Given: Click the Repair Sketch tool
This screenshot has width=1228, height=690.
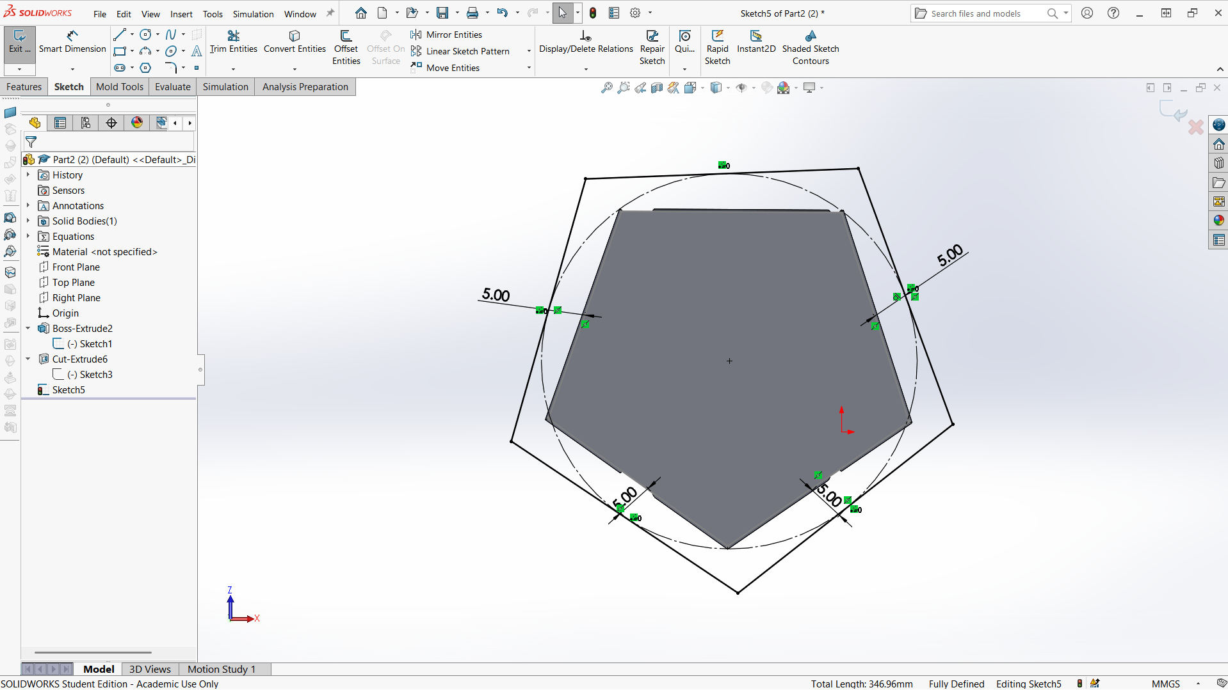Looking at the screenshot, I should point(652,48).
